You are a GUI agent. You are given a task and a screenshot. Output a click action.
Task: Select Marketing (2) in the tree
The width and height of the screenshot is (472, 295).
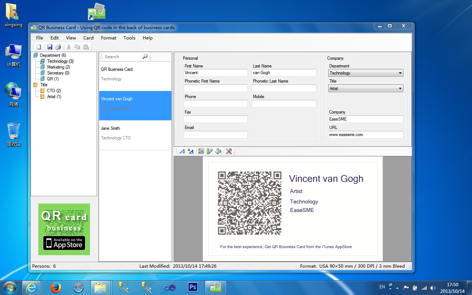click(58, 67)
